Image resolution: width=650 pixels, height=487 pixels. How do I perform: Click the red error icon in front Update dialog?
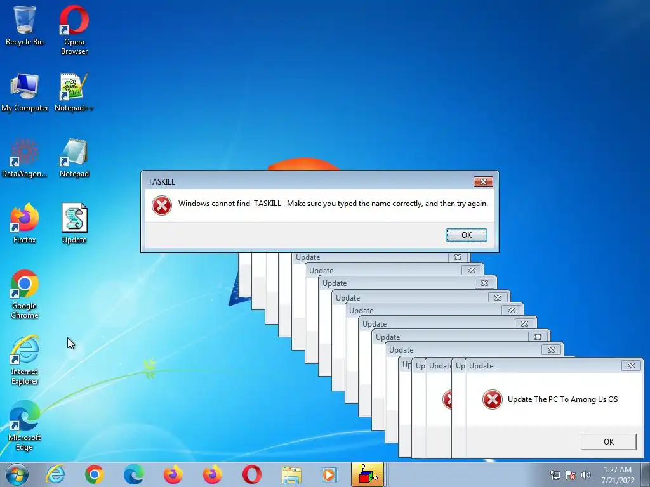pyautogui.click(x=493, y=399)
